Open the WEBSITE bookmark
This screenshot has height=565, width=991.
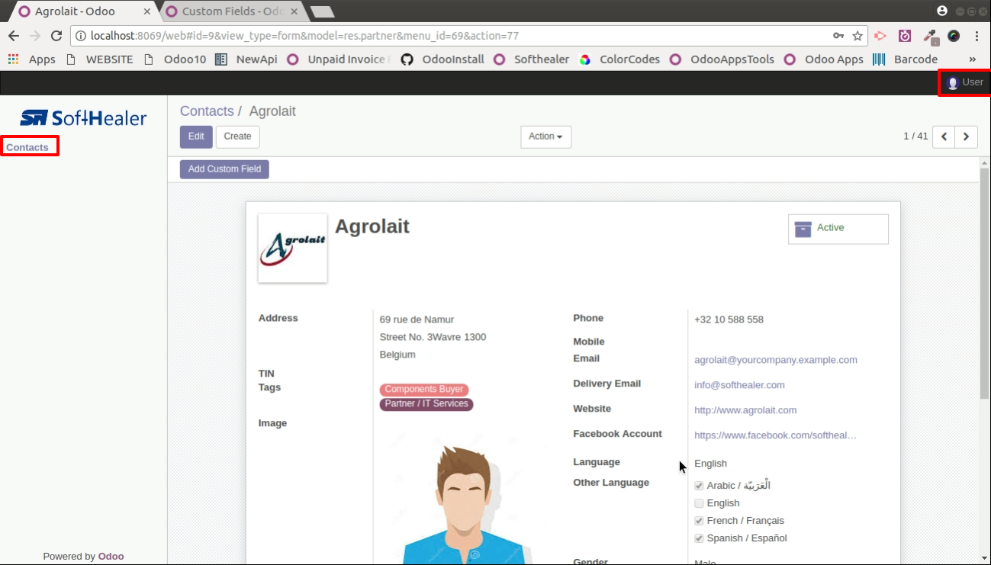(x=99, y=59)
